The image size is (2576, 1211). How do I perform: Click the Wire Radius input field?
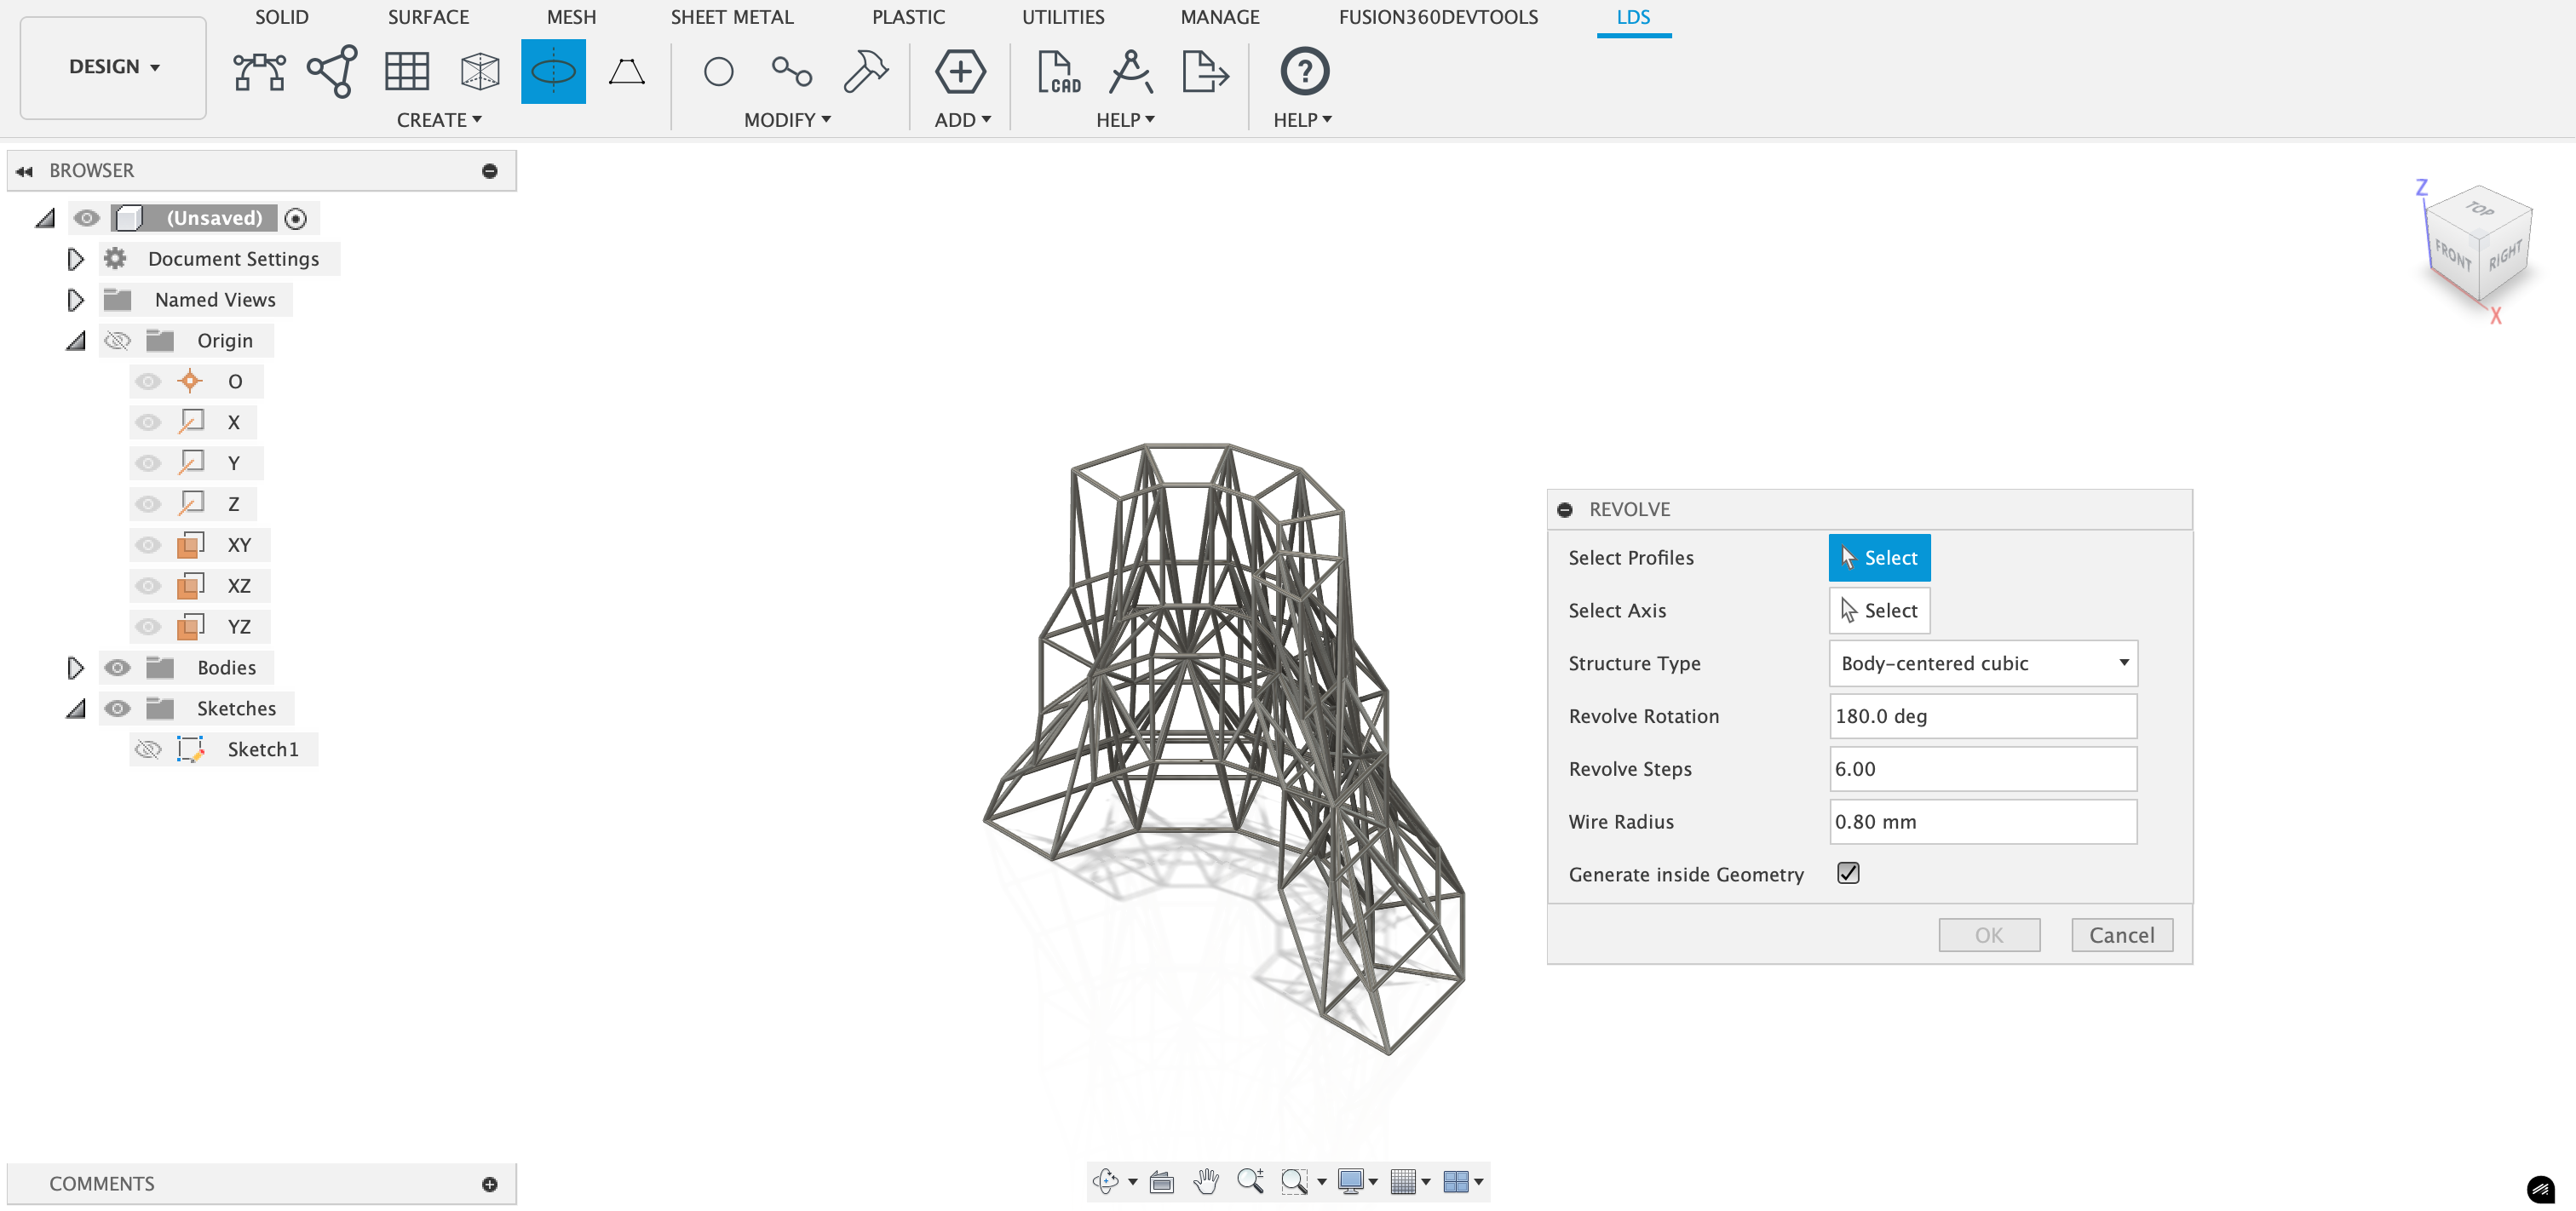[1982, 821]
